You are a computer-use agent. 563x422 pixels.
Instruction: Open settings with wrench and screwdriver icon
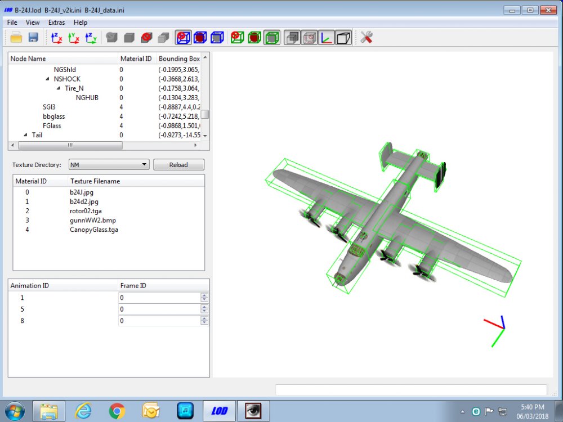click(x=367, y=37)
